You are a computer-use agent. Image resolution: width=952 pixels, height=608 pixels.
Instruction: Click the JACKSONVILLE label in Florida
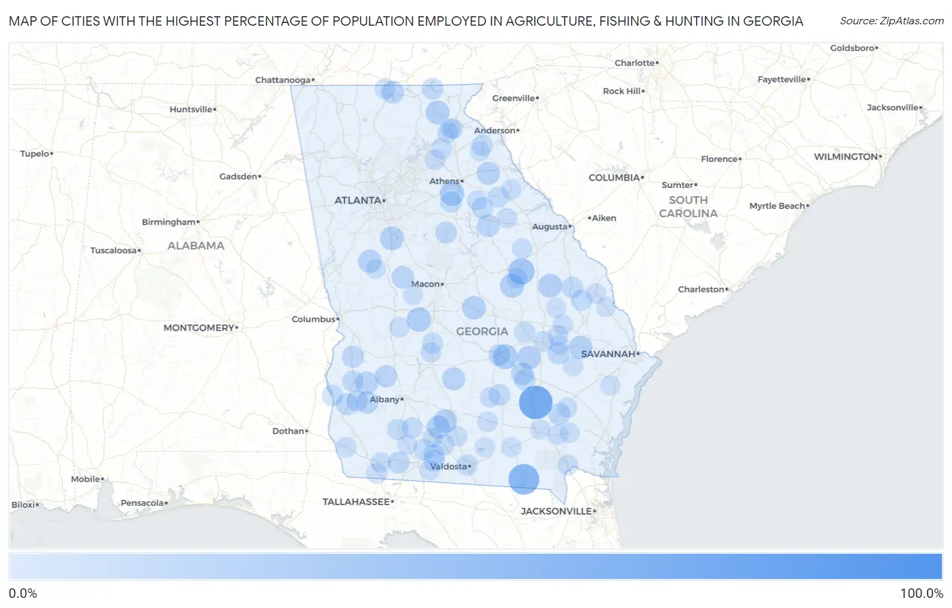pos(556,511)
